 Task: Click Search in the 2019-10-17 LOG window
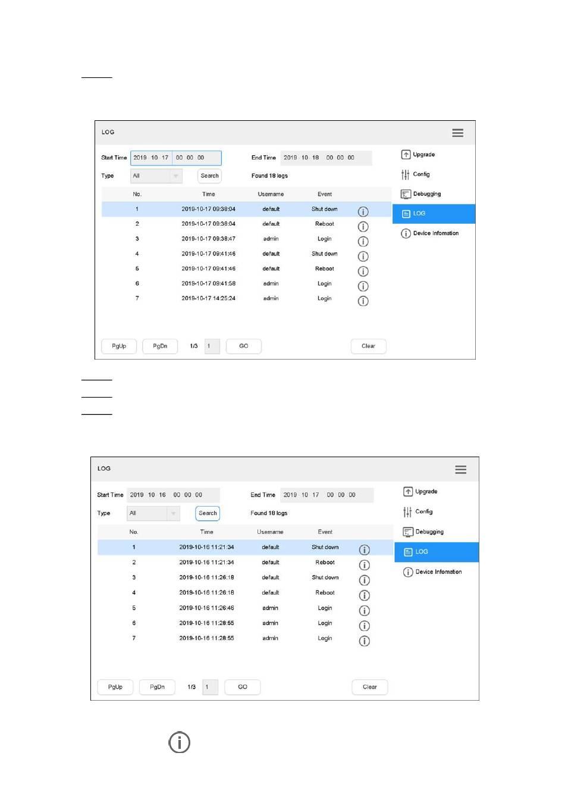coord(209,176)
